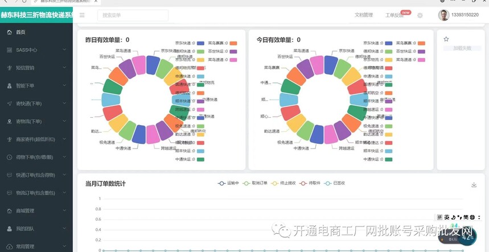Viewport: 489px width, 252px height.
Task: Toggle 申通快递 legend in 今日有效单量 chart
Action: coord(377,76)
